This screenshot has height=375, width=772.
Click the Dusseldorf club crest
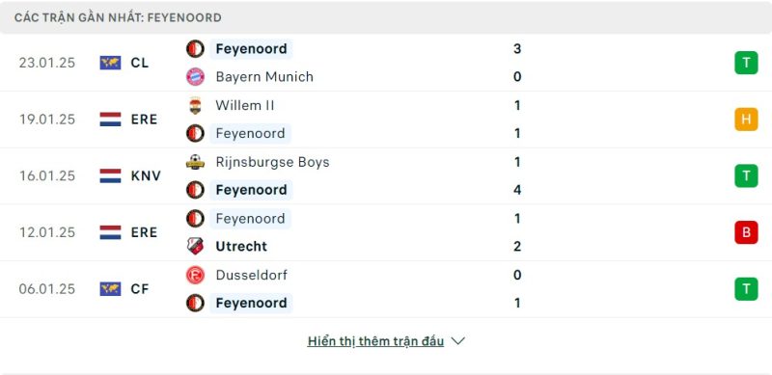196,275
